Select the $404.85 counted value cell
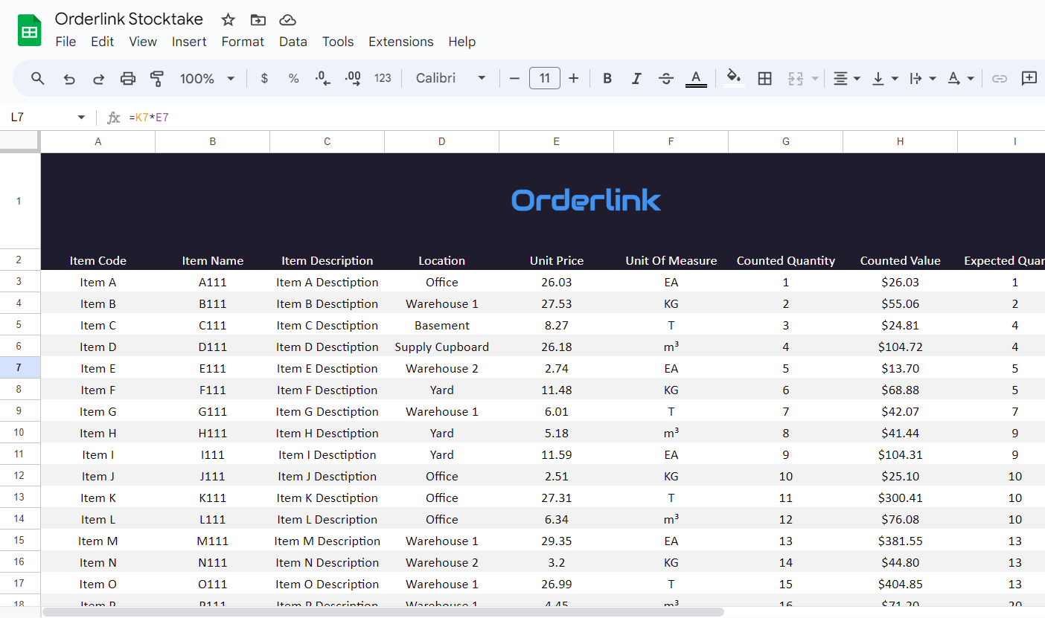 tap(901, 584)
